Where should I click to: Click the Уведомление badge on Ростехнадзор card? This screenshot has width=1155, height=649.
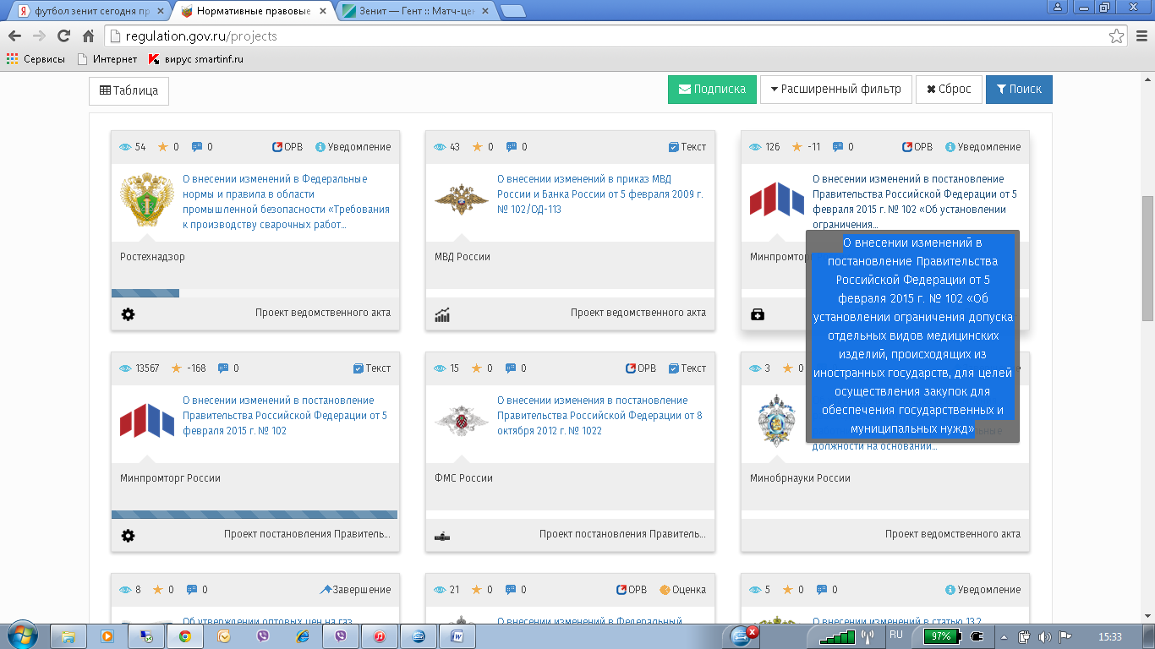[353, 147]
